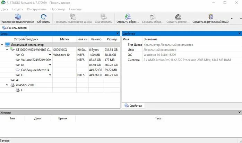Close the Диски panel

point(118,33)
